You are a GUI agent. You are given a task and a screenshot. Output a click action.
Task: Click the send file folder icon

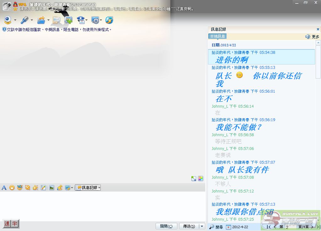pyautogui.click(x=41, y=20)
